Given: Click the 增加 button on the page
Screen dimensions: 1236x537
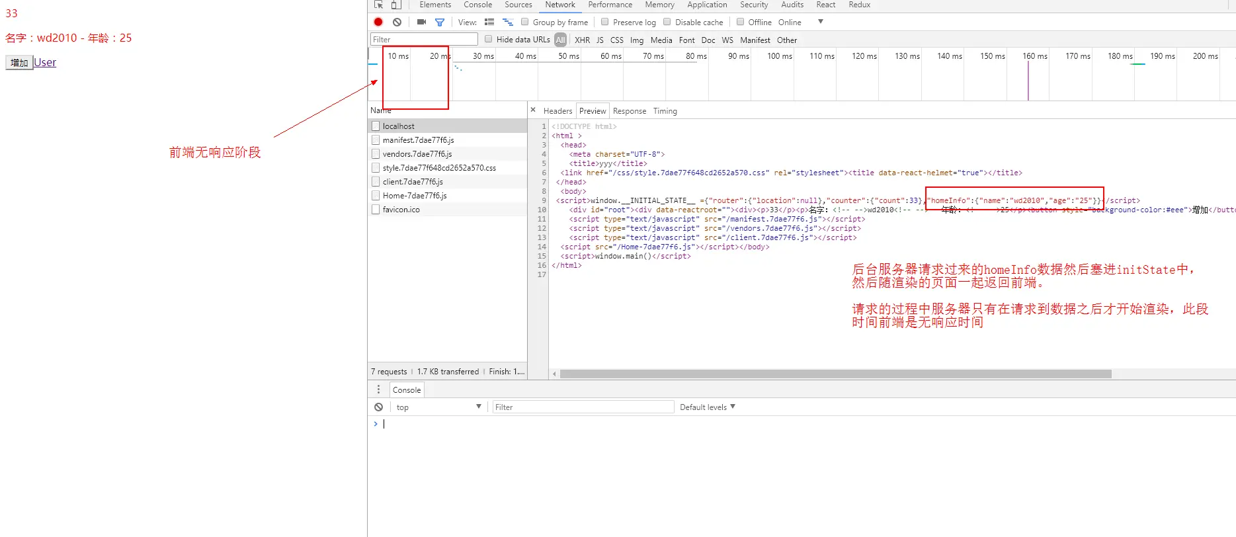Looking at the screenshot, I should (19, 63).
